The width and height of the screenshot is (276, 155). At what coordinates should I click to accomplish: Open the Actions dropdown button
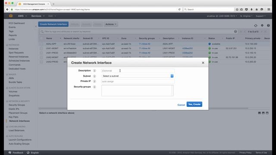(x=111, y=24)
